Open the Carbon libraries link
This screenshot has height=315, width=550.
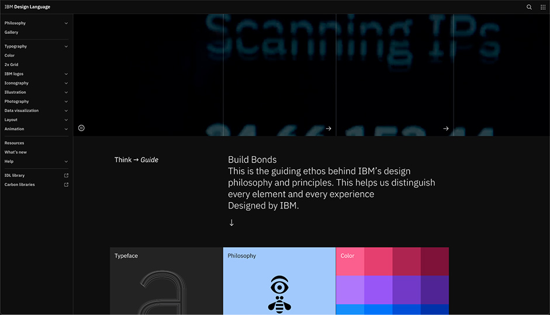[x=20, y=184]
